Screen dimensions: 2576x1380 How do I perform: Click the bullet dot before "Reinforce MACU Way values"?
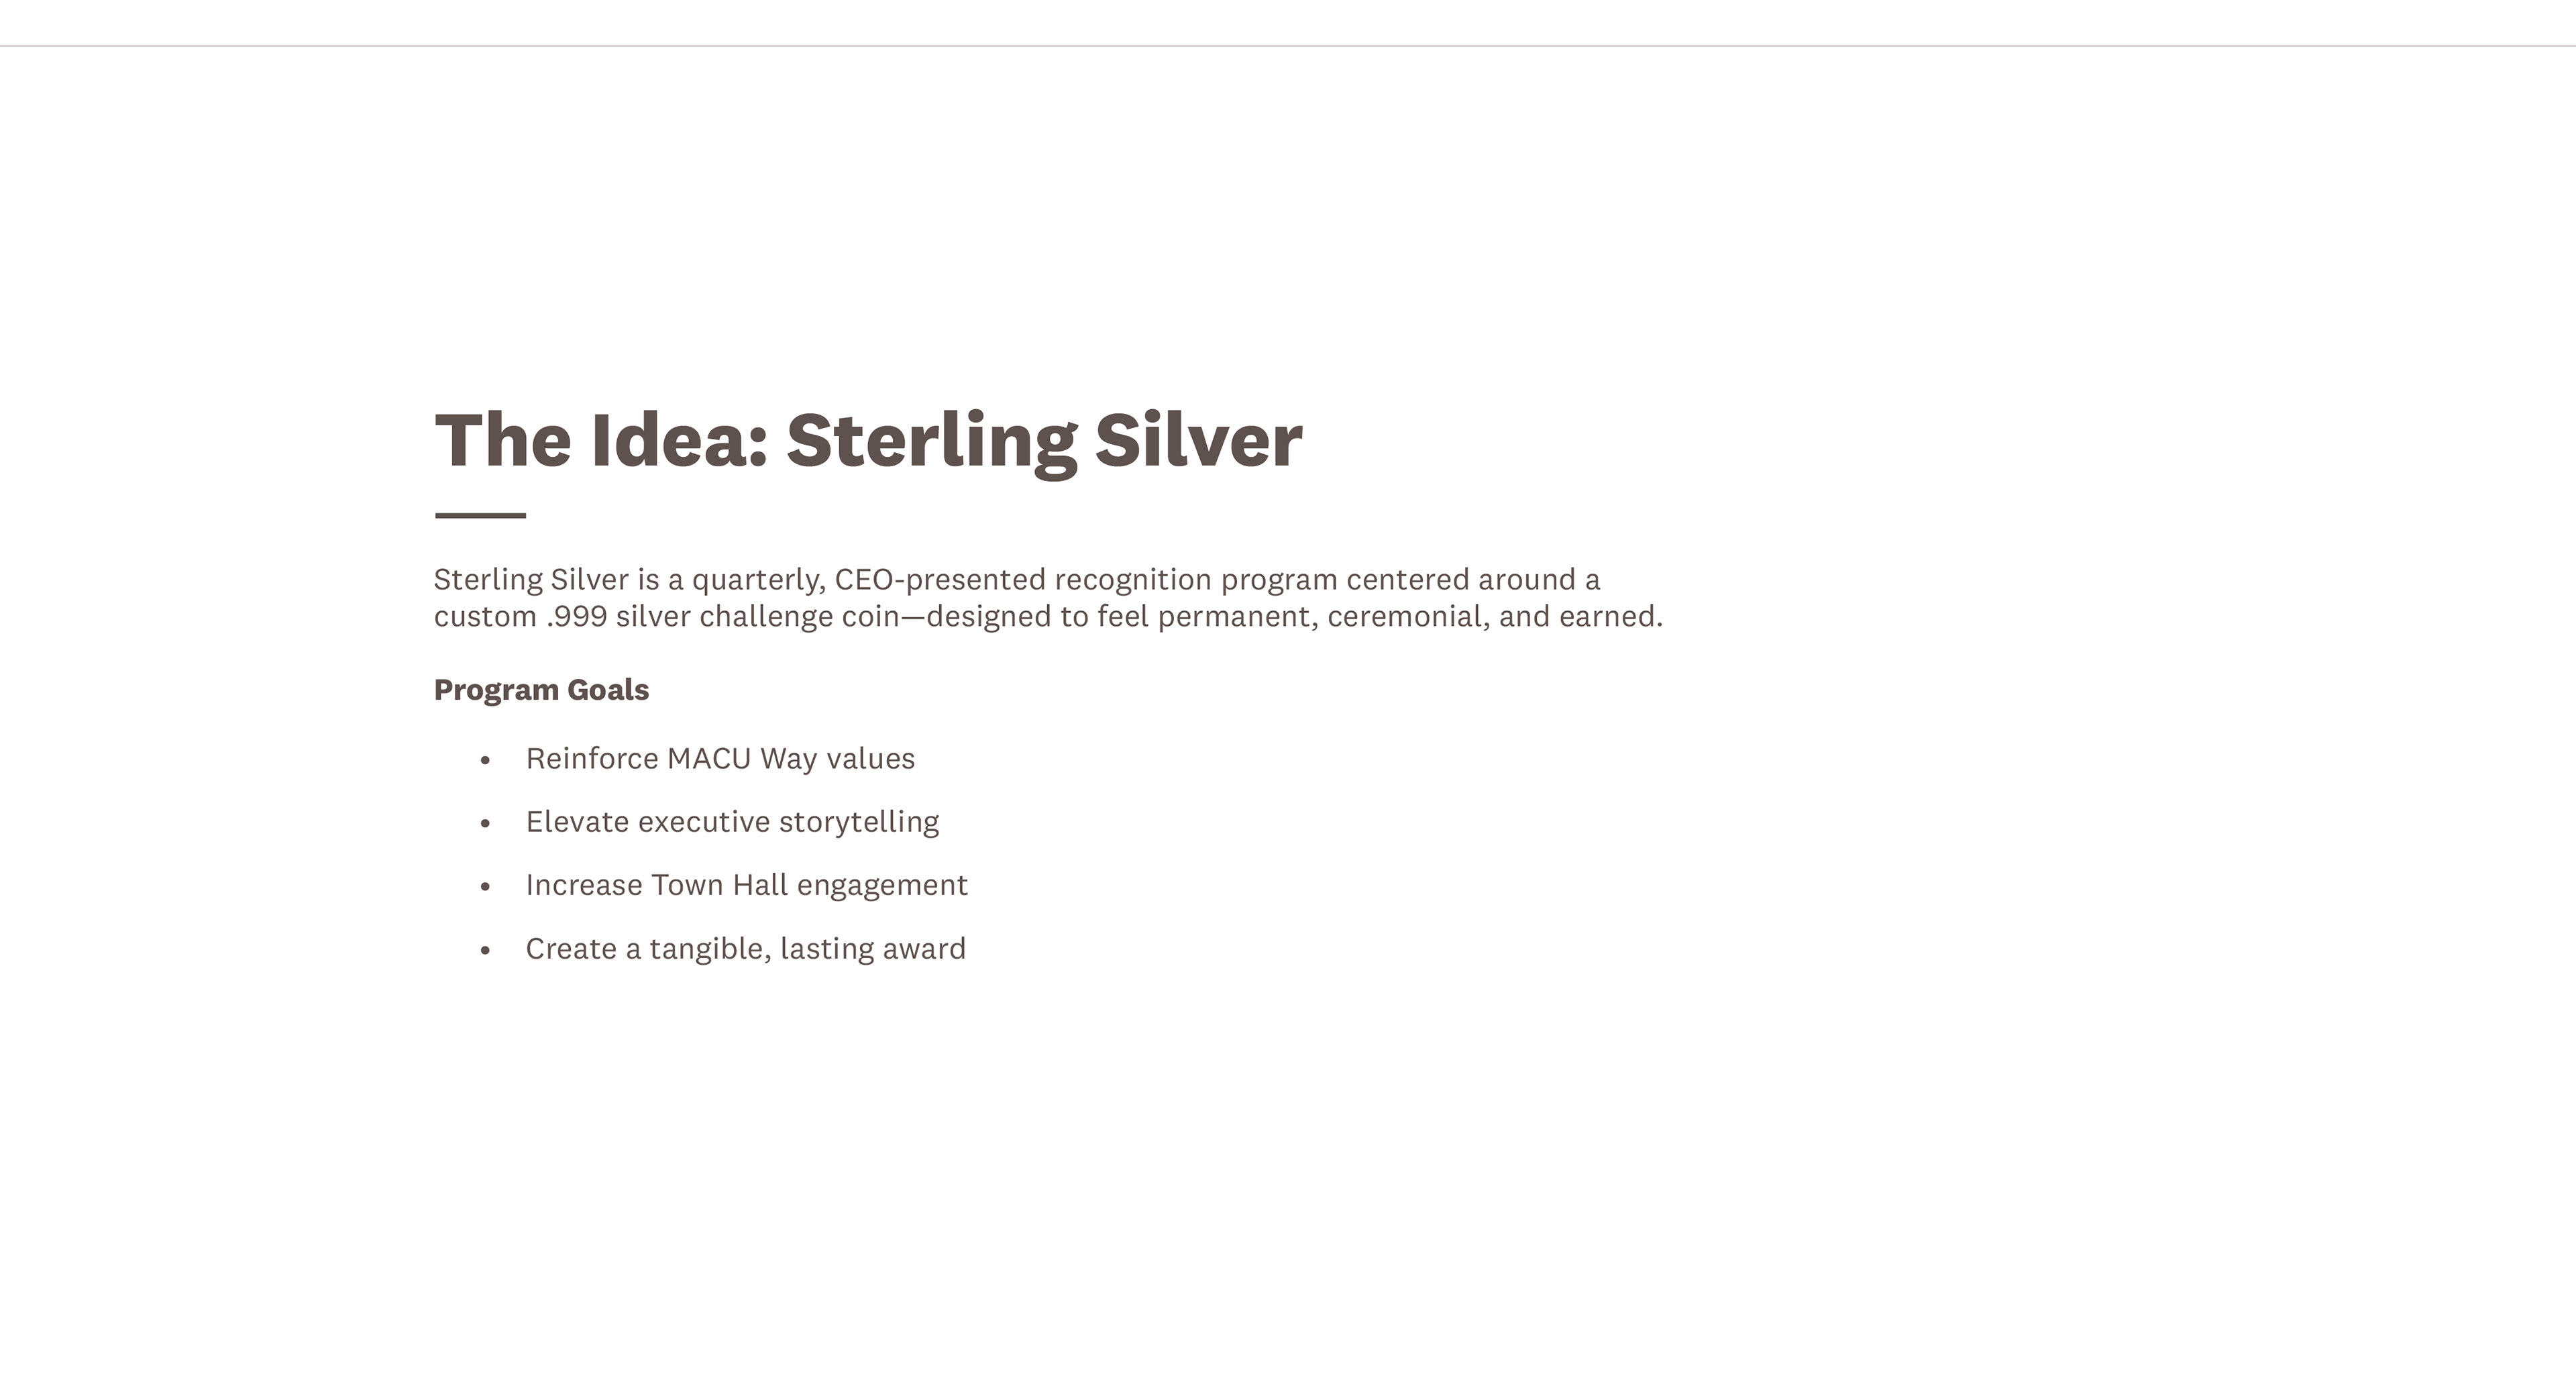[486, 761]
